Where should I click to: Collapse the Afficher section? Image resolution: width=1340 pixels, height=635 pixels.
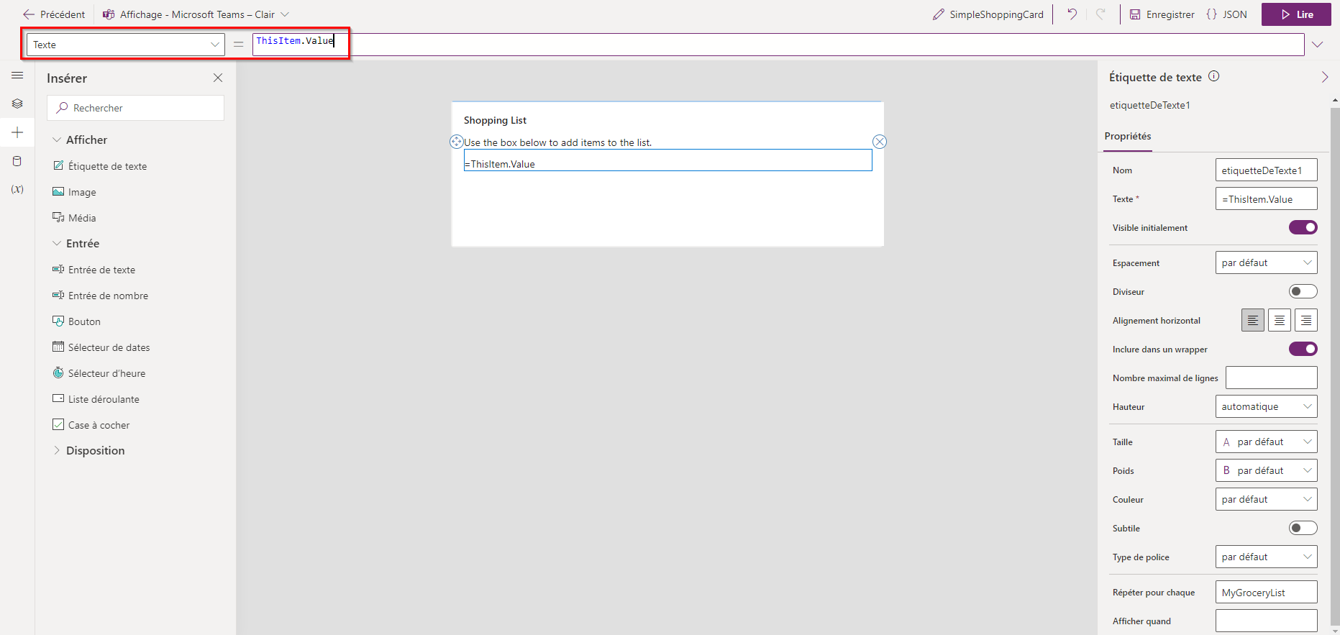pos(57,140)
